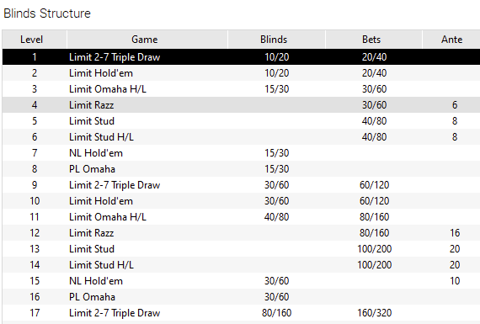Select level 13 Limit Stud row
Screen dimensions: 480x324
point(241,249)
